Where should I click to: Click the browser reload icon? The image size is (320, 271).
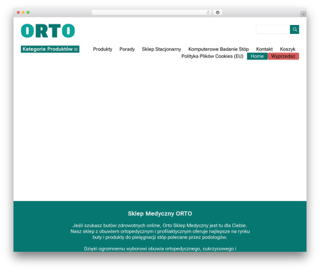pyautogui.click(x=208, y=12)
